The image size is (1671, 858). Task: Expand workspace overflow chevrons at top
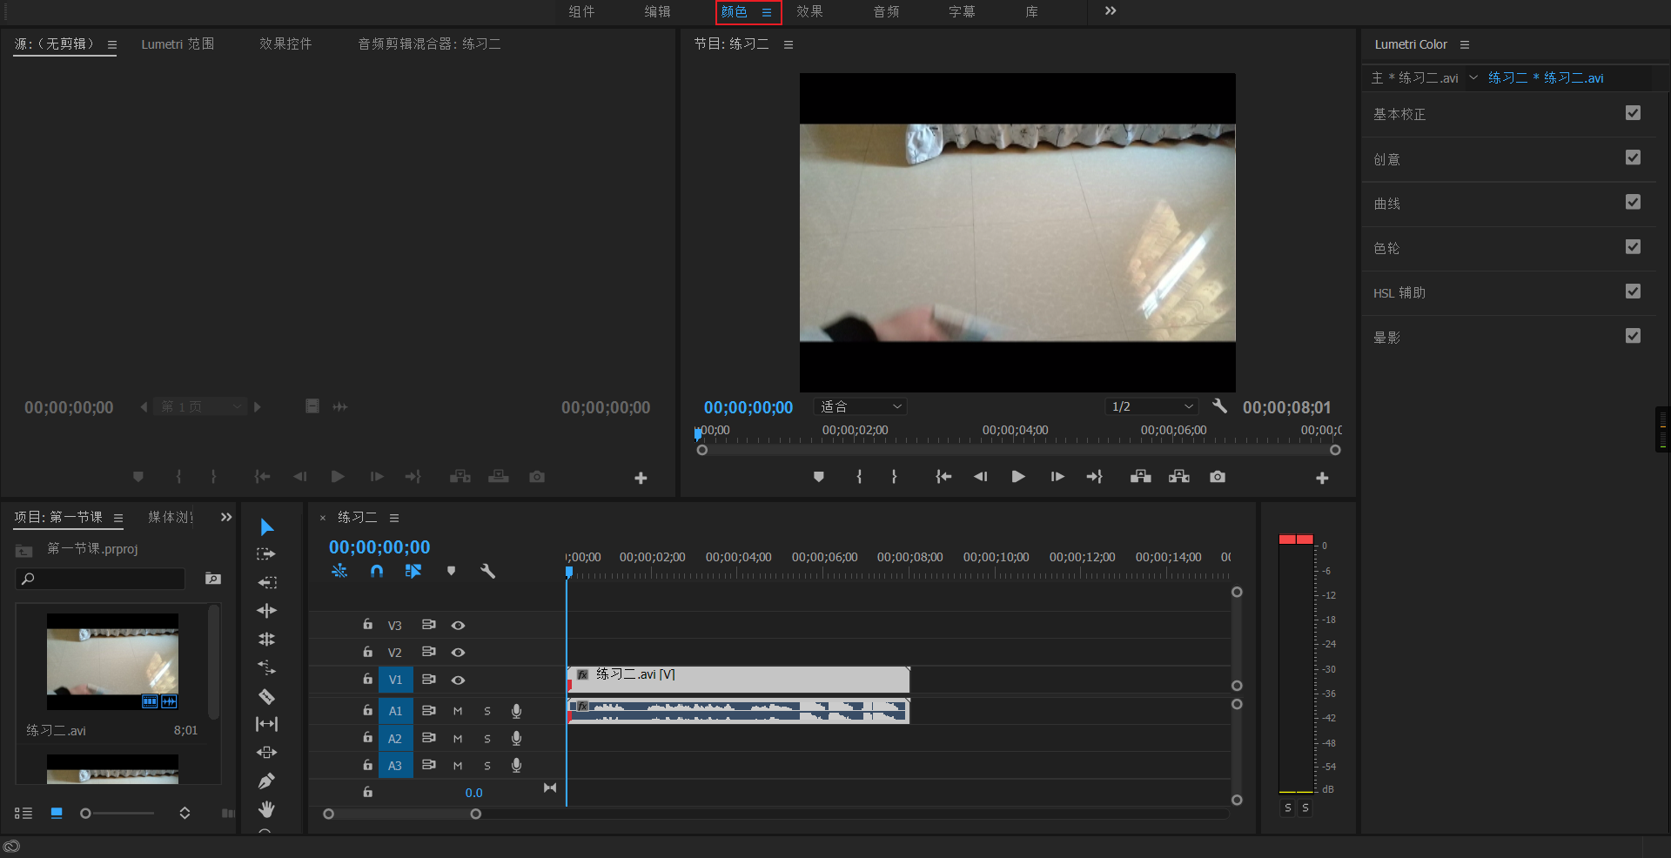coord(1111,11)
